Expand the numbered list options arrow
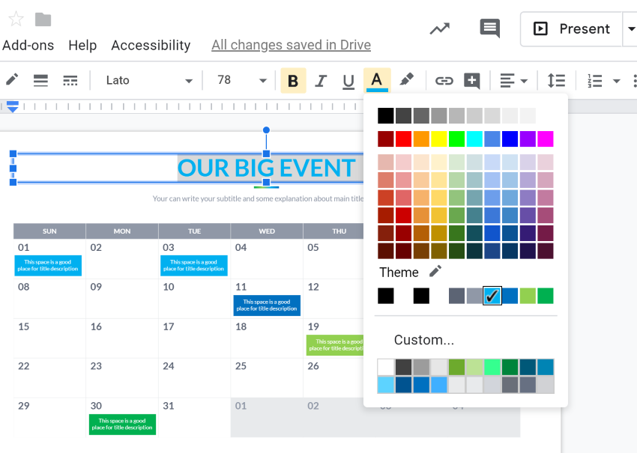The width and height of the screenshot is (637, 453). point(617,81)
